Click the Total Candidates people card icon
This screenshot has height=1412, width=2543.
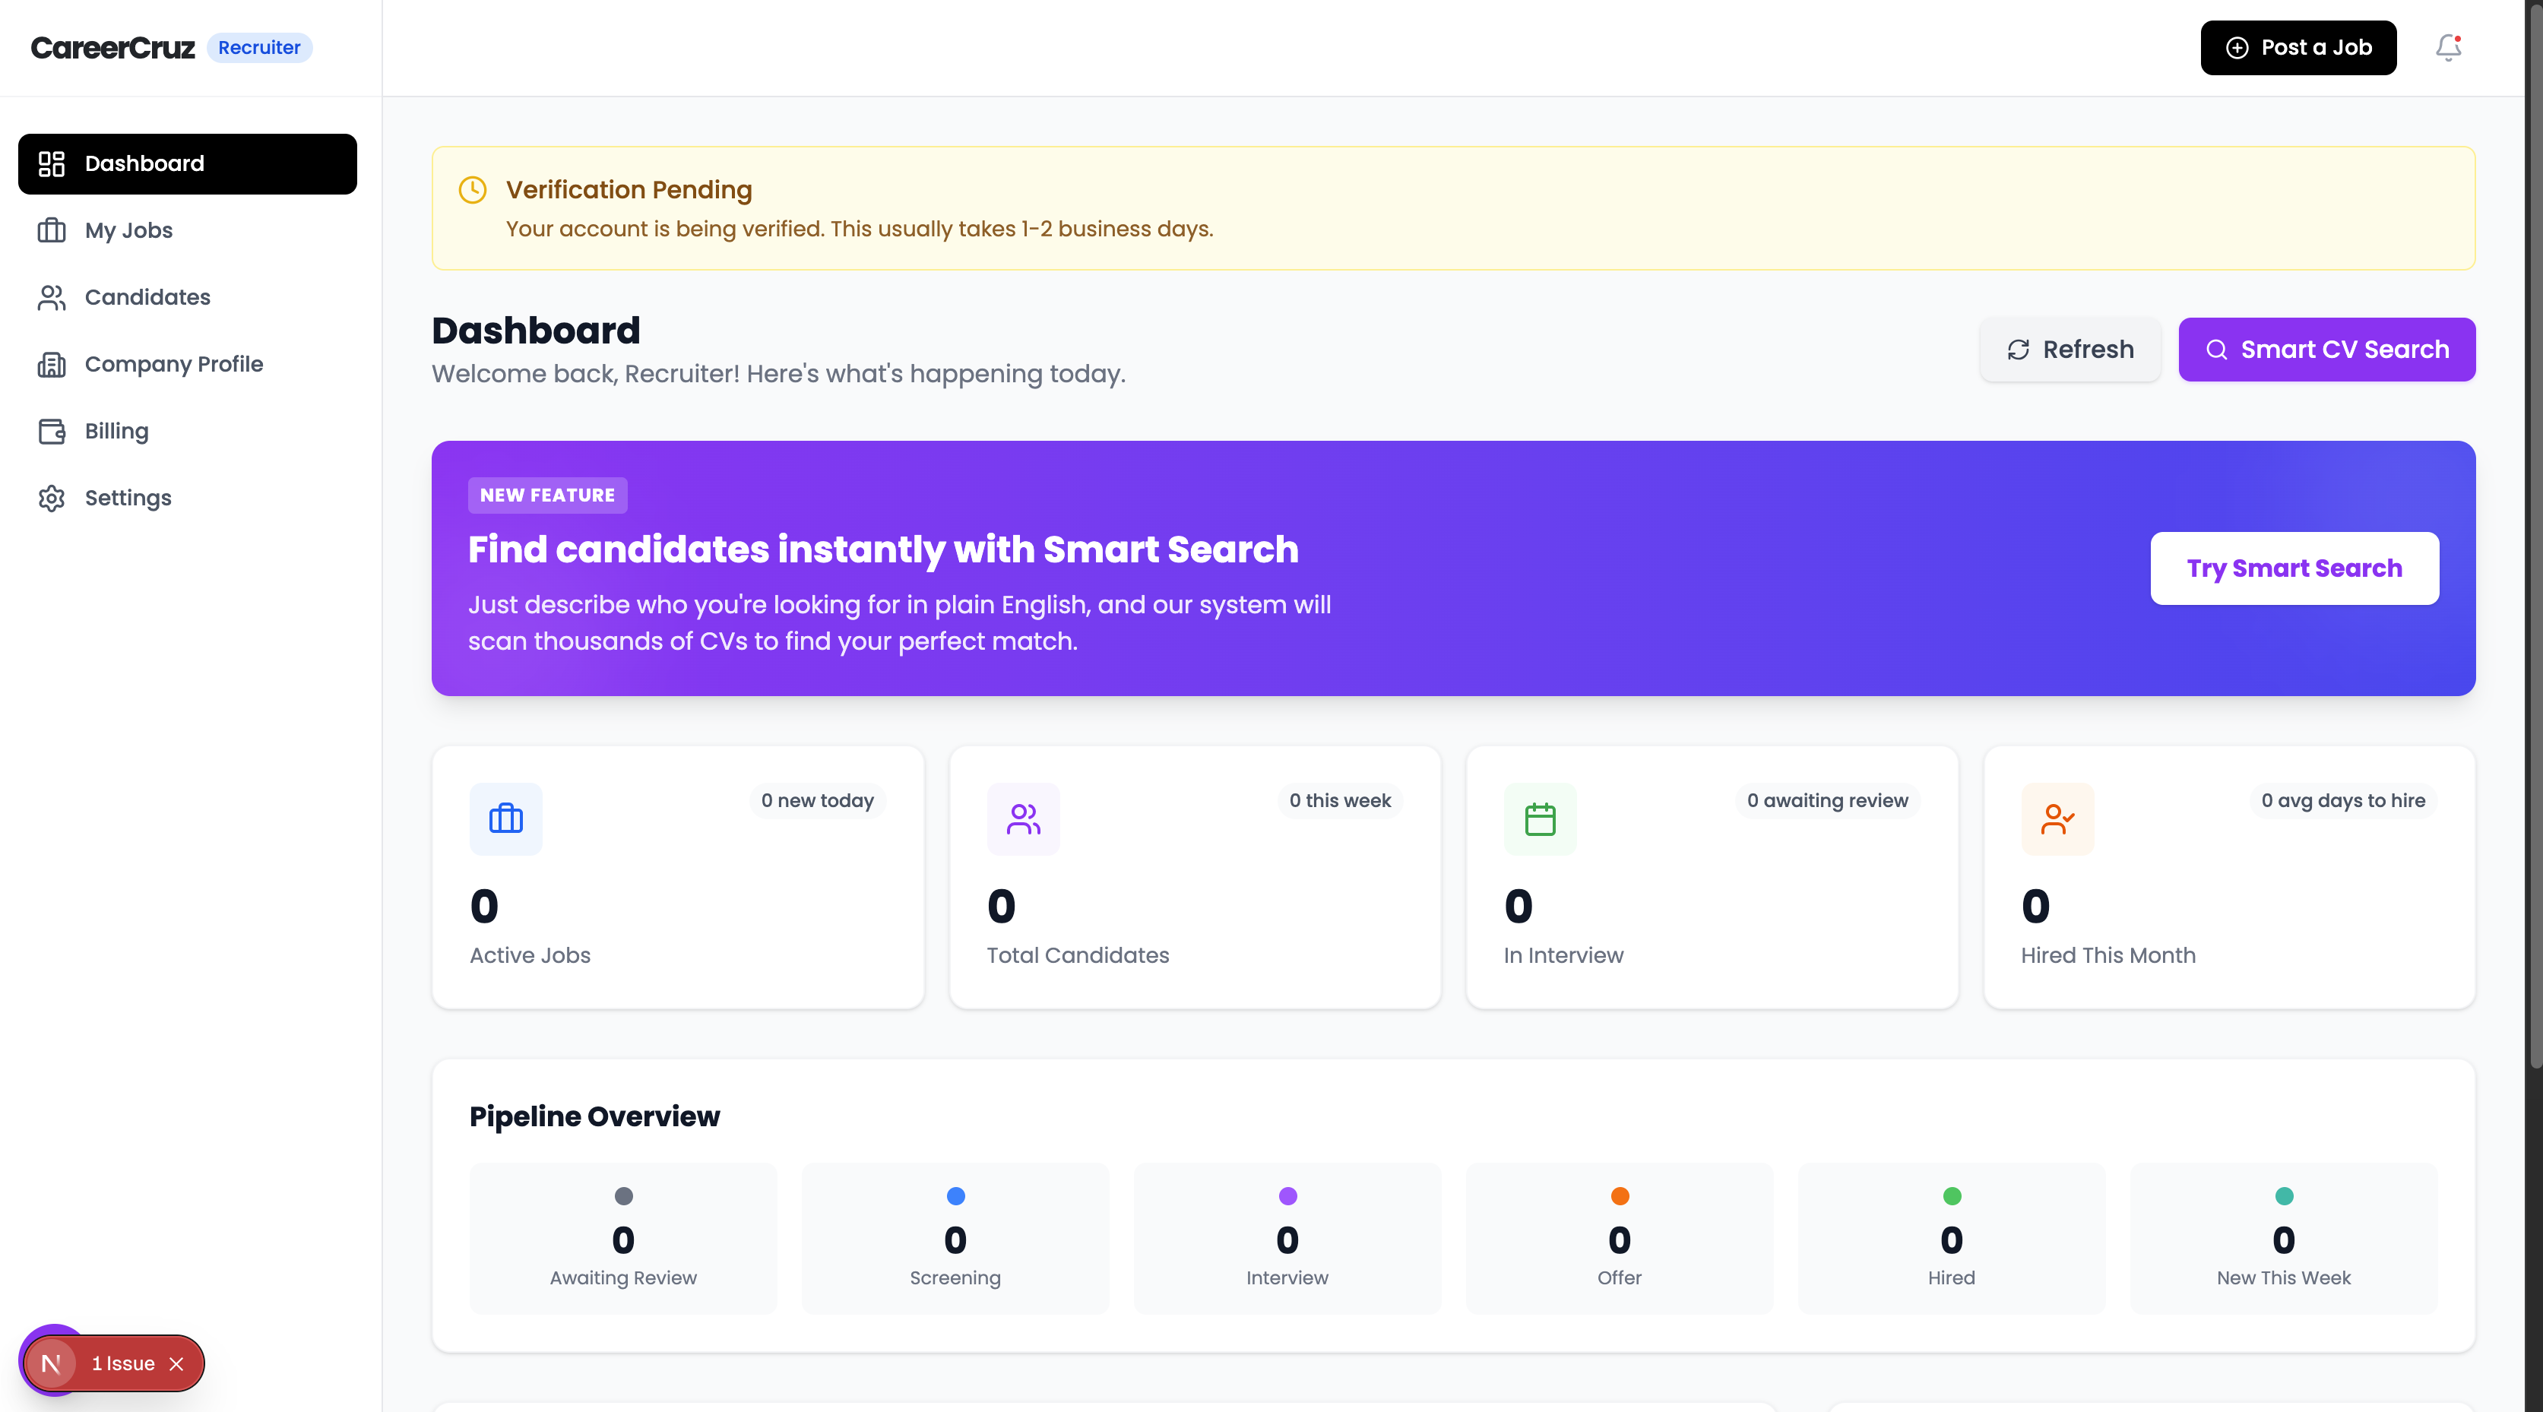click(x=1024, y=818)
